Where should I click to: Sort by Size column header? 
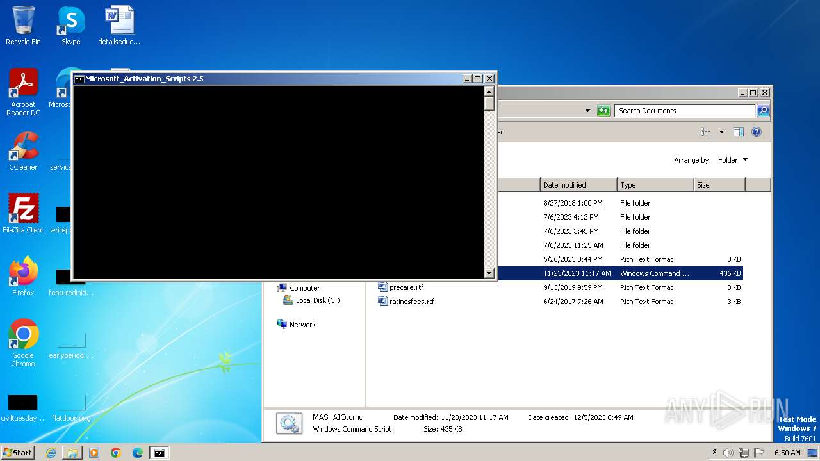click(x=719, y=185)
